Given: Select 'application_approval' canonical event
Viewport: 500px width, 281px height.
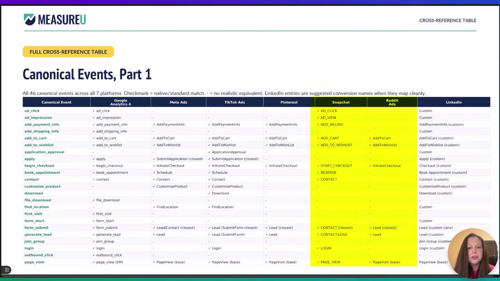Looking at the screenshot, I should point(44,152).
